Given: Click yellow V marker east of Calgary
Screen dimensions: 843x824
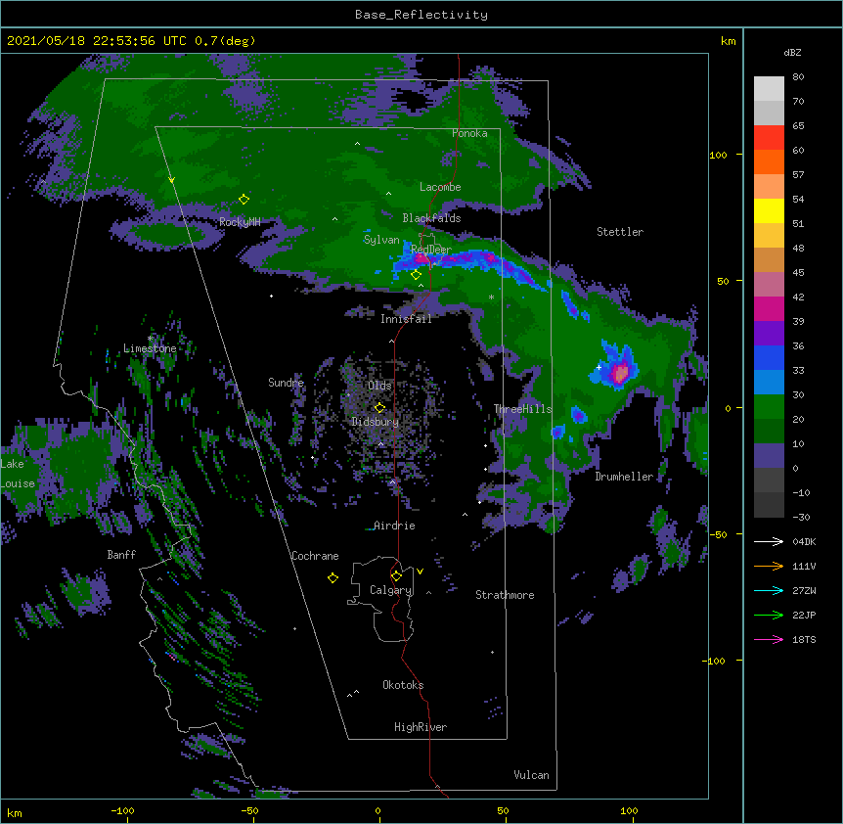Looking at the screenshot, I should point(420,572).
